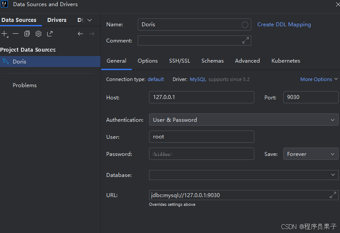Duplicate the data source using copy icon
This screenshot has width=340, height=233.
[x=27, y=34]
